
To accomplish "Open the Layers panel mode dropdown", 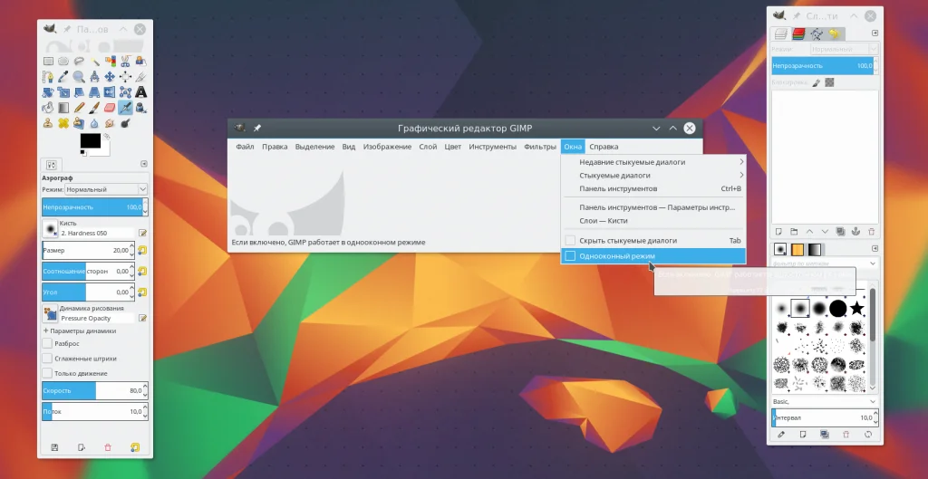I will pyautogui.click(x=845, y=49).
